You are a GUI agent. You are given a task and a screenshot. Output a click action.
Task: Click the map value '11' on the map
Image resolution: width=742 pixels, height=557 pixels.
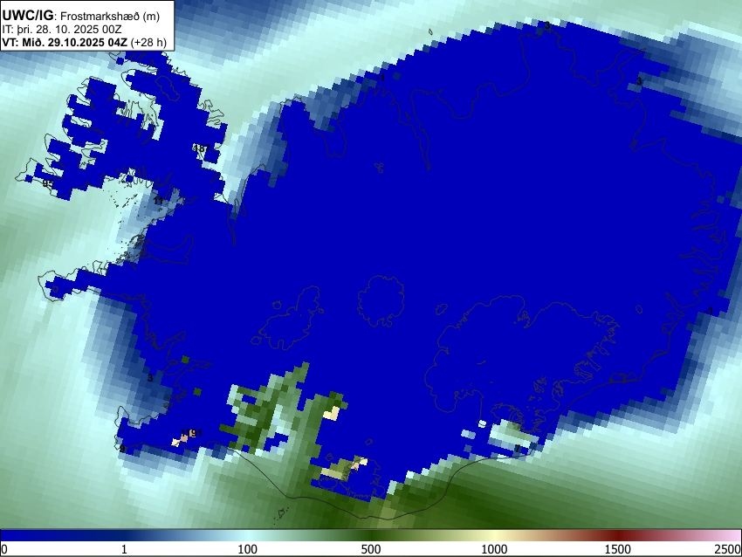tap(158, 201)
